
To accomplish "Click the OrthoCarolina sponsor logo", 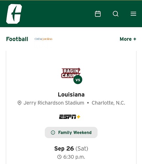I will tap(44, 39).
